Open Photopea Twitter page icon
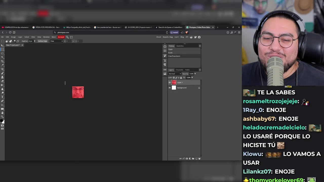This screenshot has height=182, width=324. click(x=195, y=37)
